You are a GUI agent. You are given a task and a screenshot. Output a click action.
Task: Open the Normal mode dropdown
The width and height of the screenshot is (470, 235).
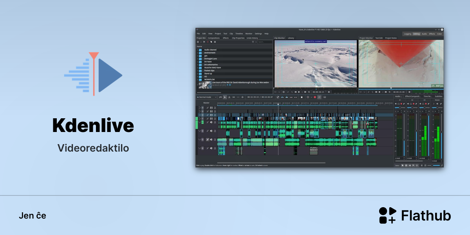[x=206, y=97]
